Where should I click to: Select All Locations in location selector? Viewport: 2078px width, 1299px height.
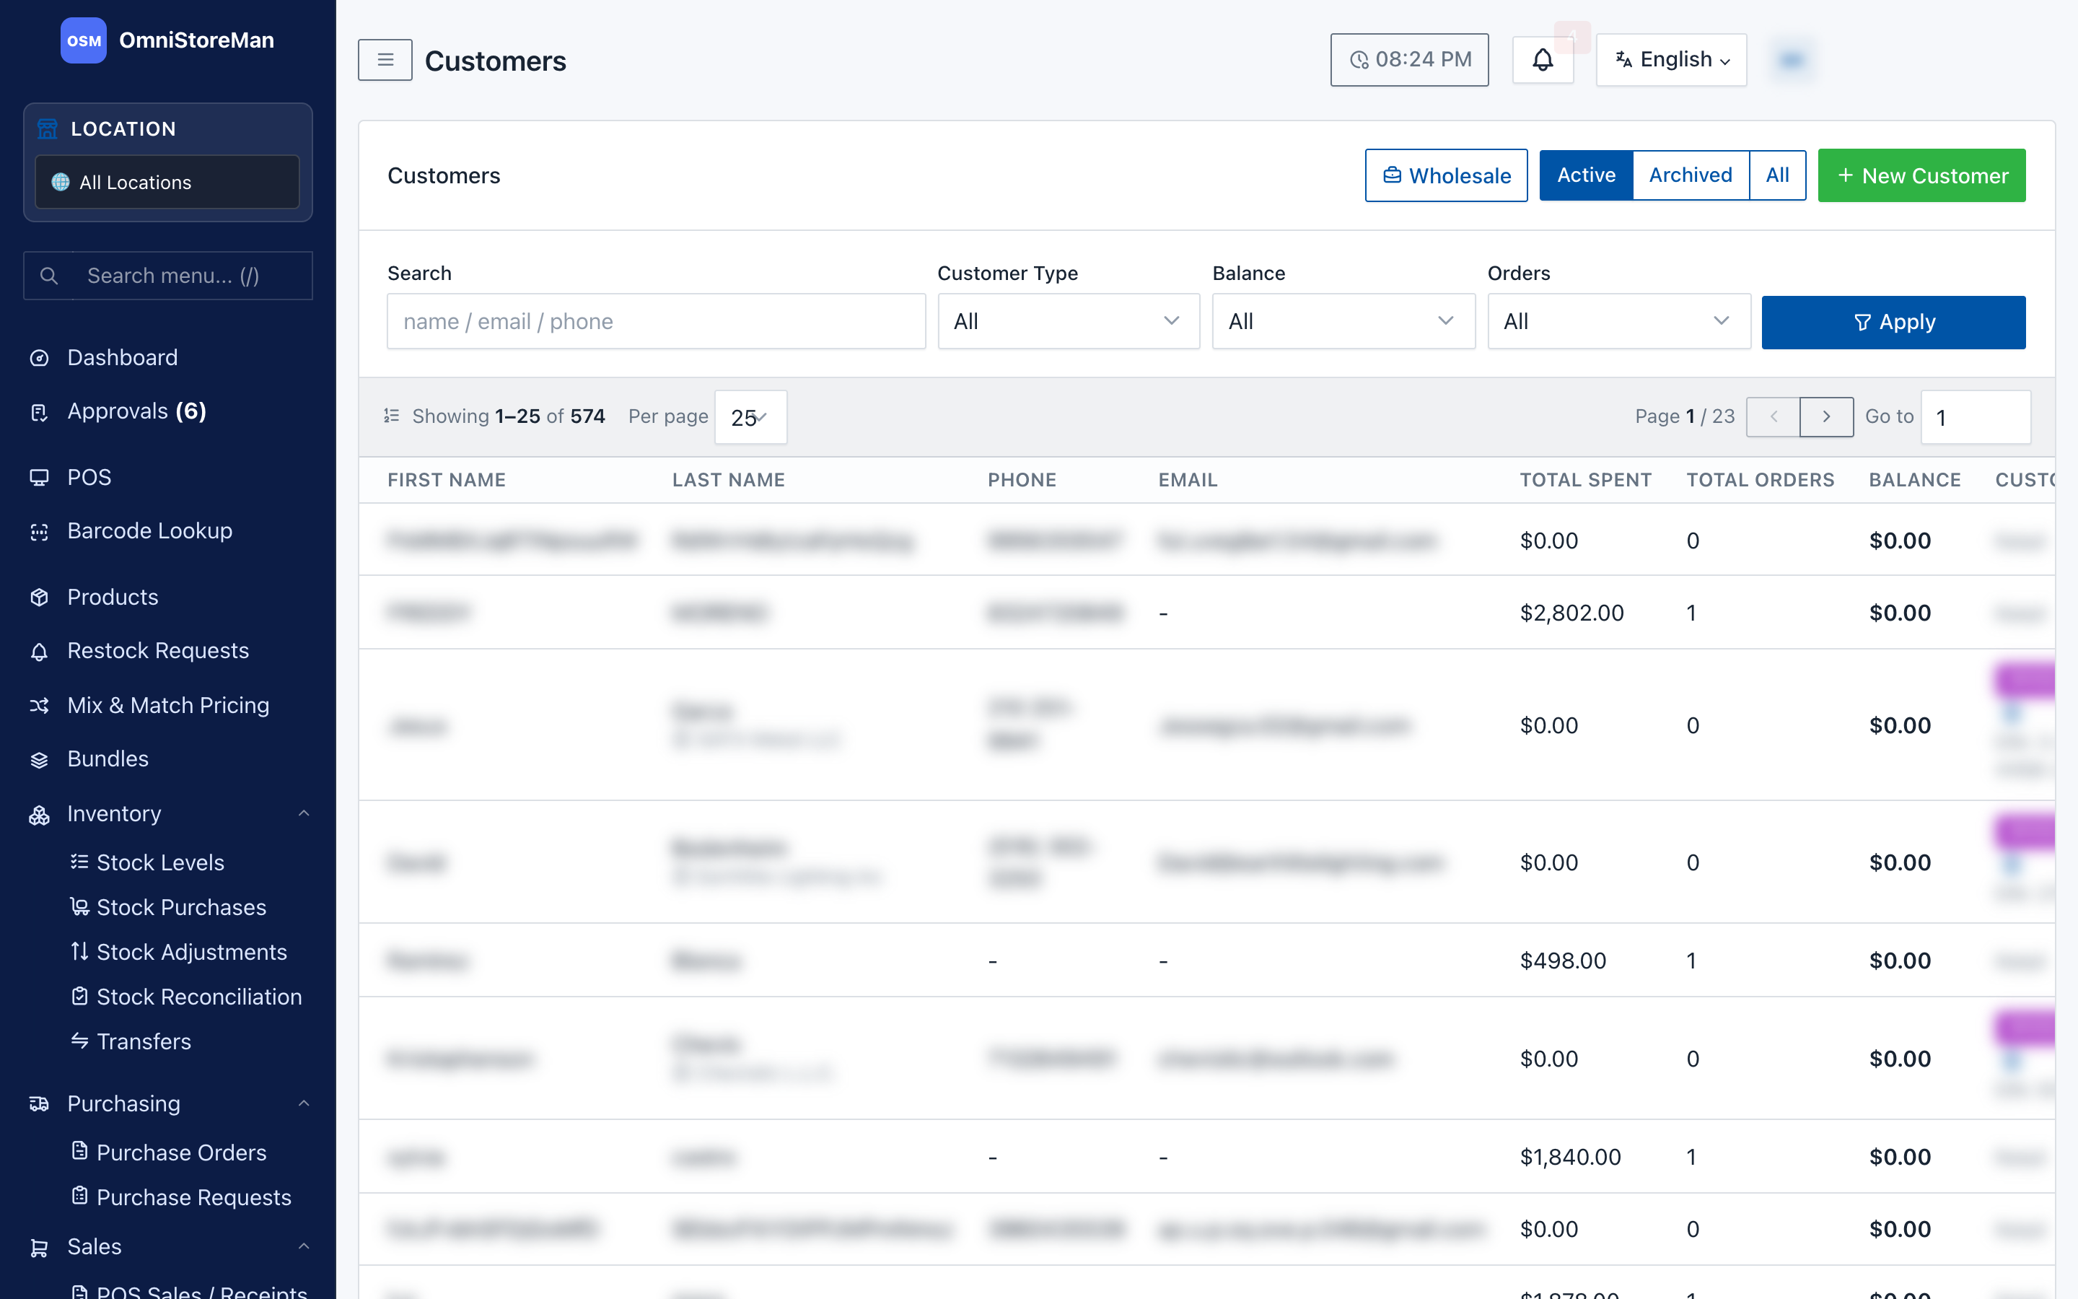coord(167,182)
